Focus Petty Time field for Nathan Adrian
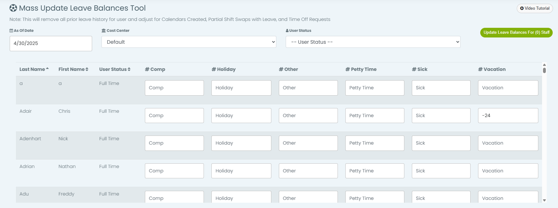This screenshot has width=558, height=208. (375, 171)
